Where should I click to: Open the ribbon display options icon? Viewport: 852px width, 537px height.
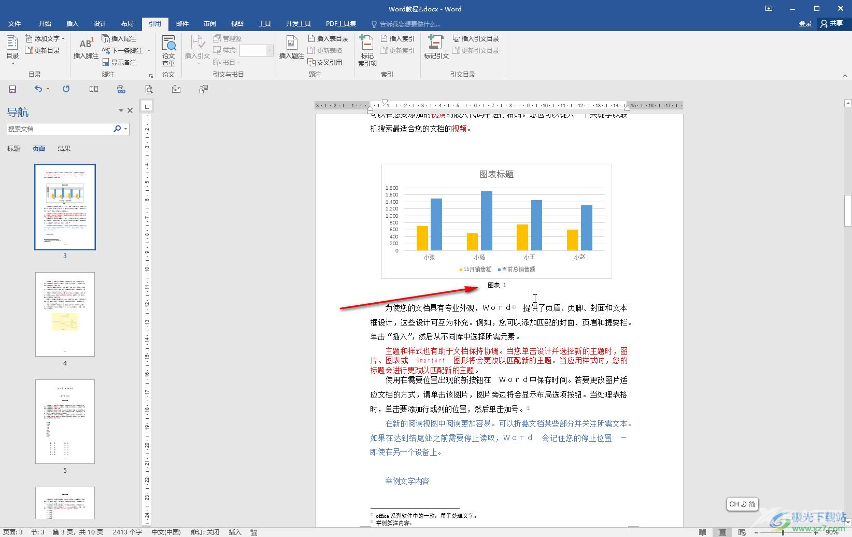(769, 8)
